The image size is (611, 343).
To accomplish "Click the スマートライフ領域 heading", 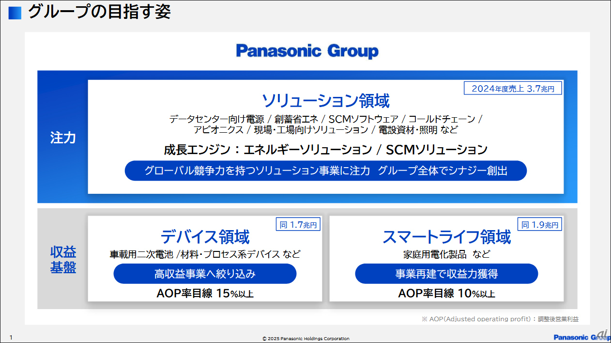I will tap(446, 237).
